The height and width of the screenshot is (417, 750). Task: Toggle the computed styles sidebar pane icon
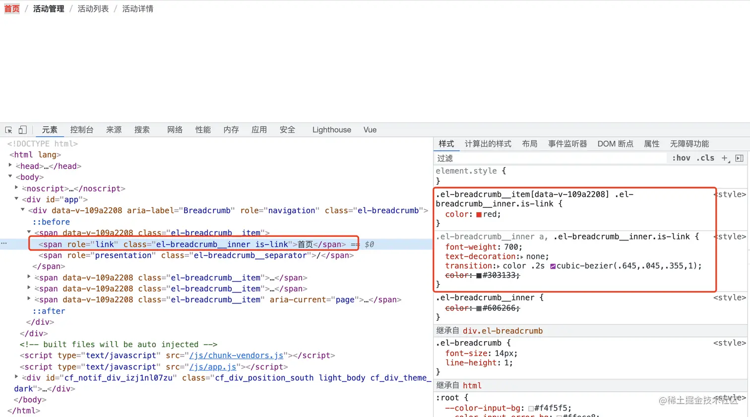tap(739, 158)
